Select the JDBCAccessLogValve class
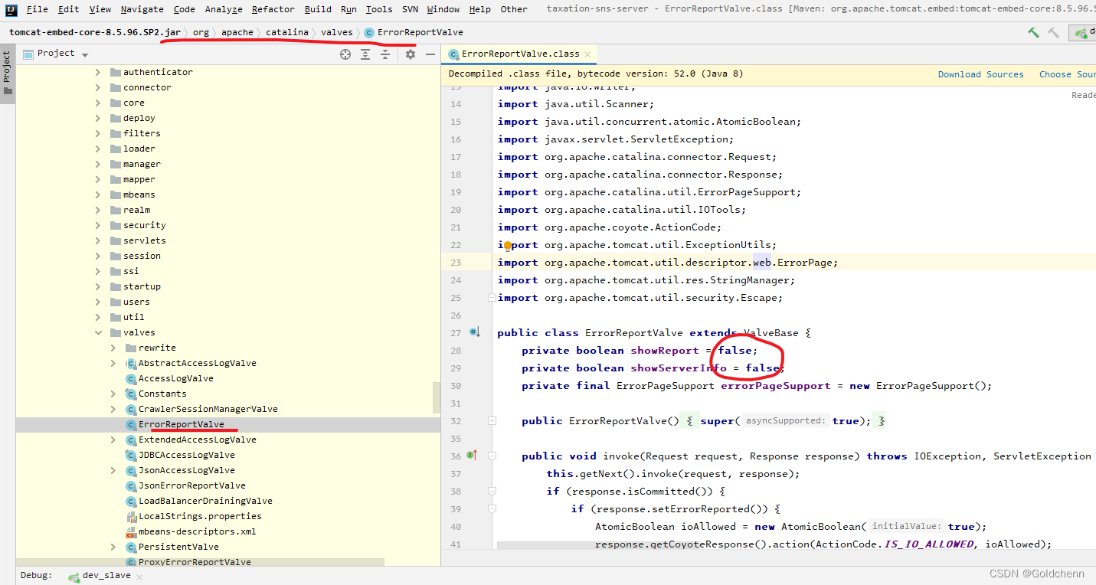The image size is (1096, 585). pyautogui.click(x=186, y=455)
